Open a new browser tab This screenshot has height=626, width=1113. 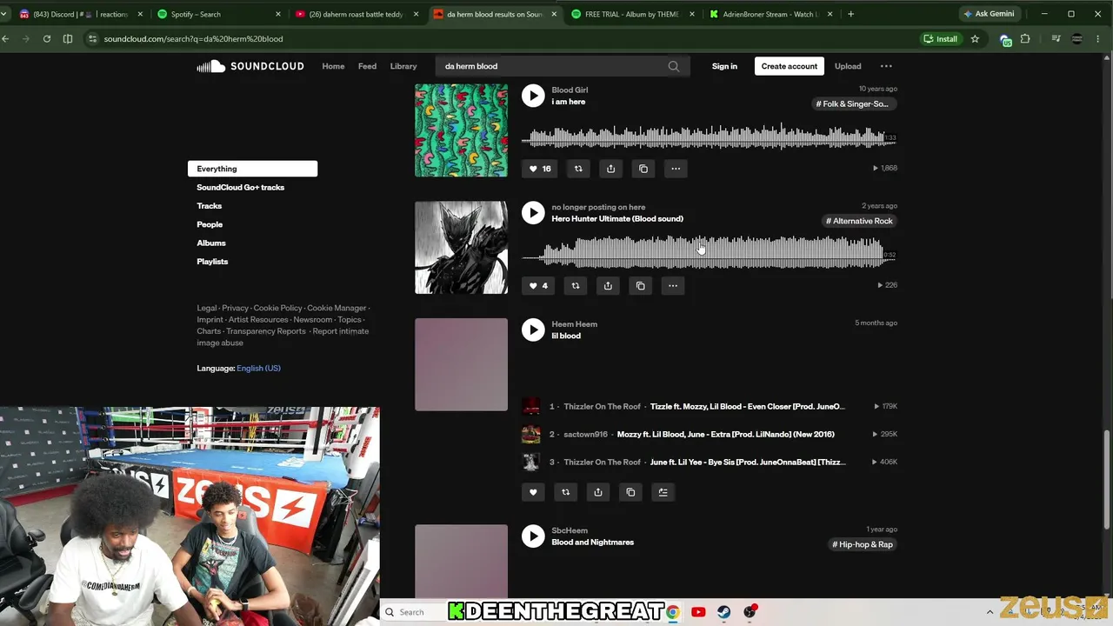click(x=850, y=14)
